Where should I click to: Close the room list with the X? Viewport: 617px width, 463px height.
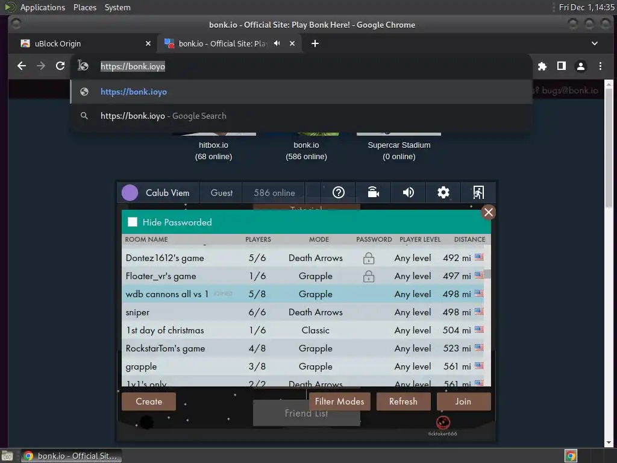pos(488,212)
